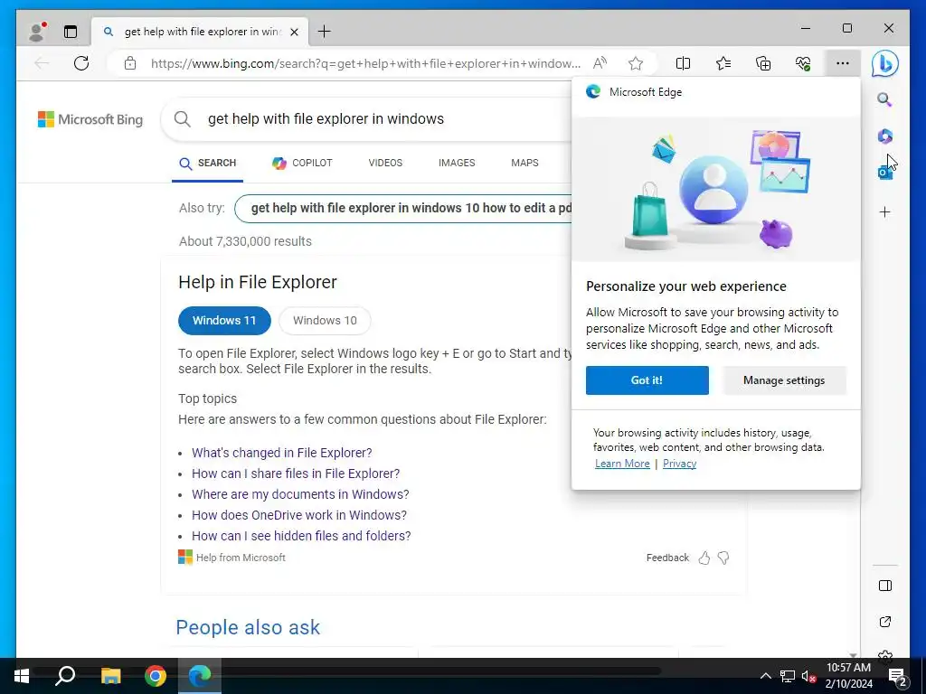Image resolution: width=926 pixels, height=694 pixels.
Task: Open the network tray icon
Action: (x=788, y=676)
